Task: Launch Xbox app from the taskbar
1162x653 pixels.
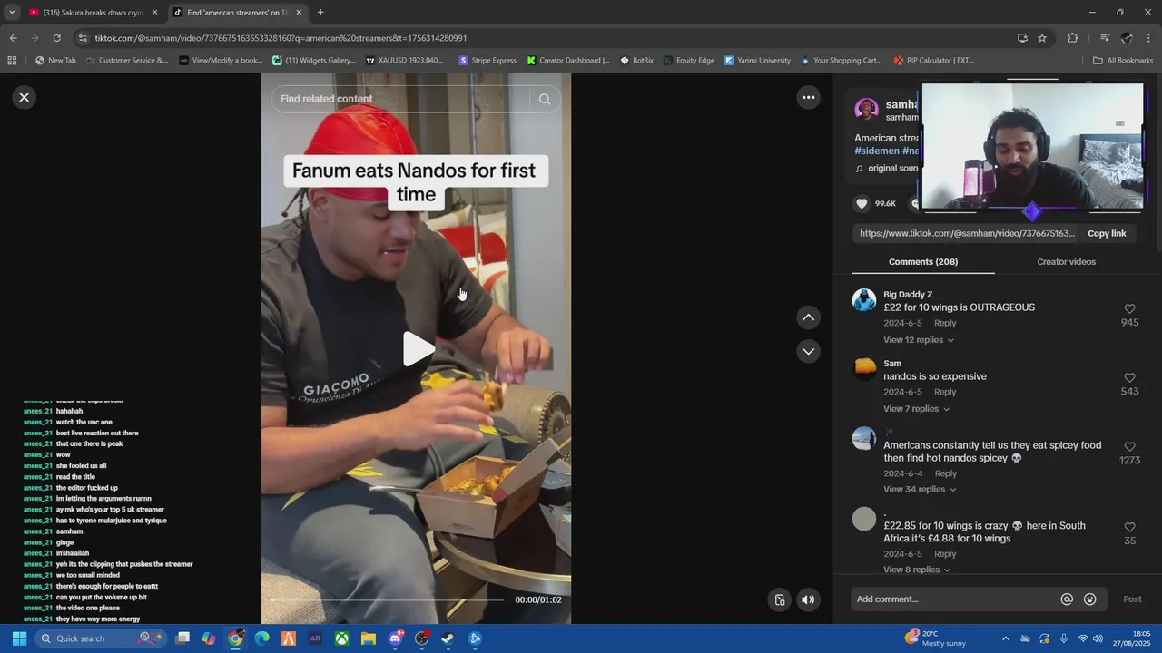Action: [x=341, y=638]
